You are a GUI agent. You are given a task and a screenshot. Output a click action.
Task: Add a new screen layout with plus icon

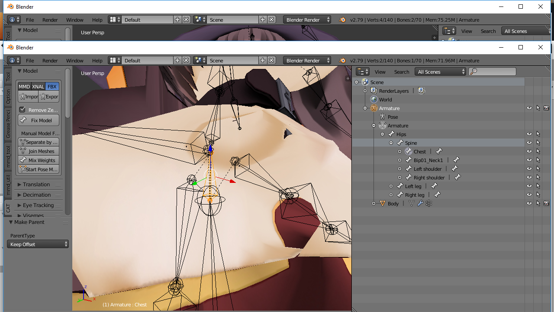click(177, 61)
